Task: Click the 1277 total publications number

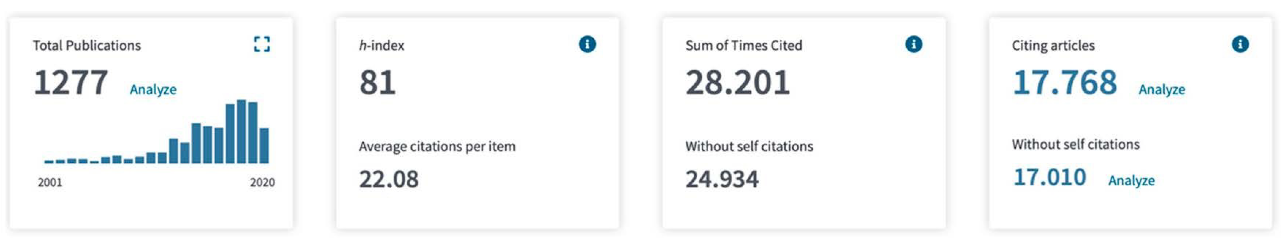Action: (x=71, y=83)
